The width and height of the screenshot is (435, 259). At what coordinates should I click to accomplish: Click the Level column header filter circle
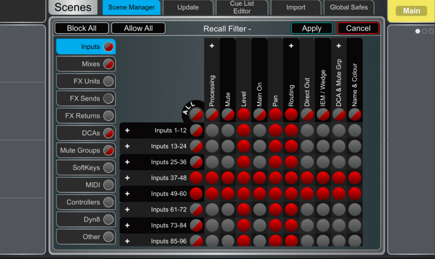(244, 114)
